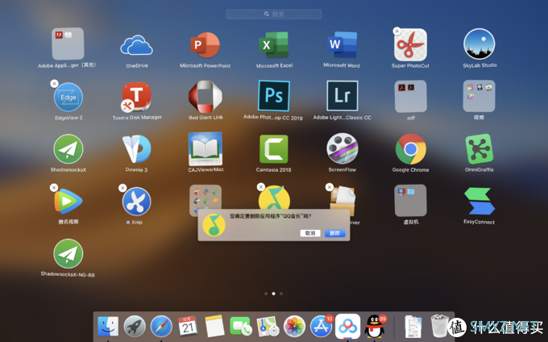Open Camtasia 2018 app
This screenshot has width=548, height=342.
point(274,149)
